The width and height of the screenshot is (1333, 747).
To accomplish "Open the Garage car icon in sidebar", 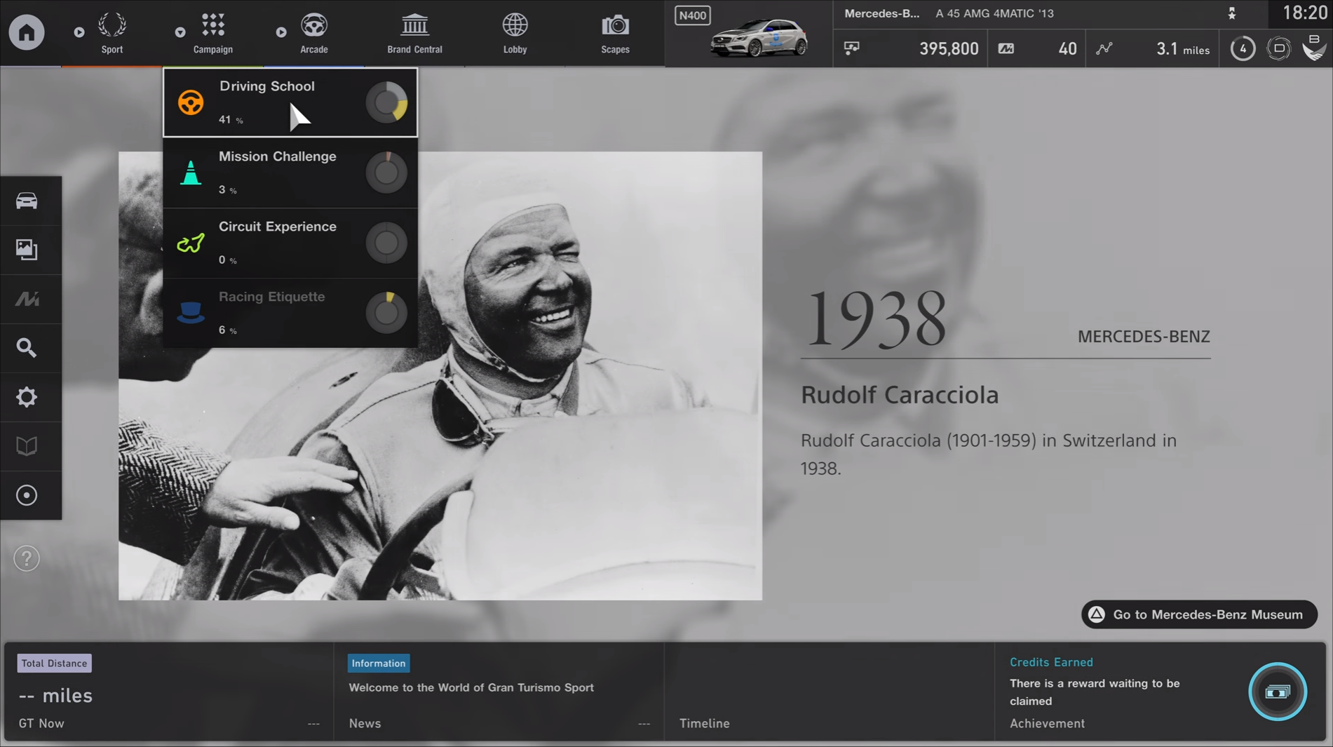I will [x=27, y=201].
